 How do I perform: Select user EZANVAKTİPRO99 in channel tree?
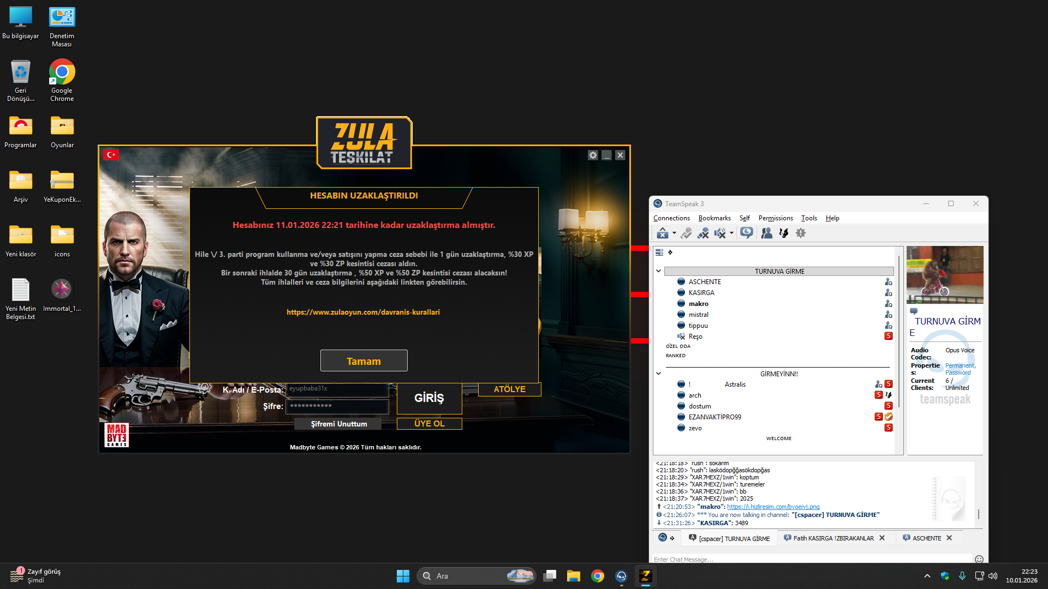[715, 417]
